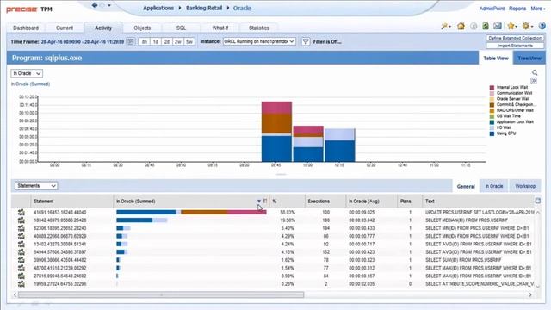Click the scroll right arrow below the table
Viewport: 551px width, 310px height.
[x=530, y=294]
